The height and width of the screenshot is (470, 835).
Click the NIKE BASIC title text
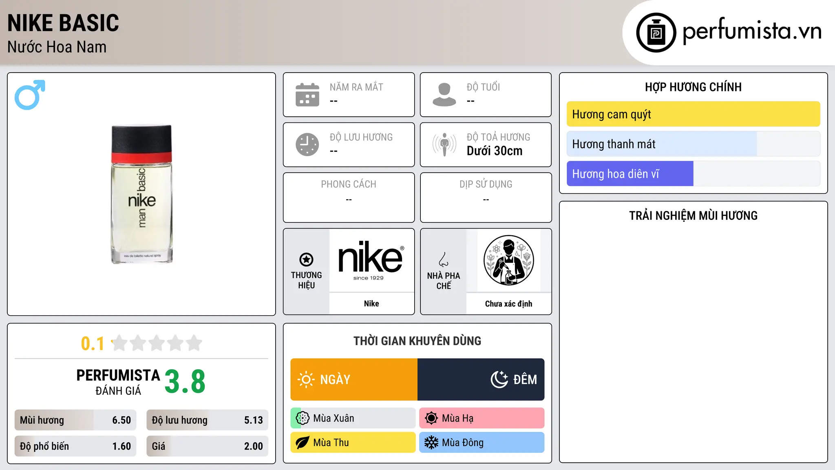click(63, 23)
